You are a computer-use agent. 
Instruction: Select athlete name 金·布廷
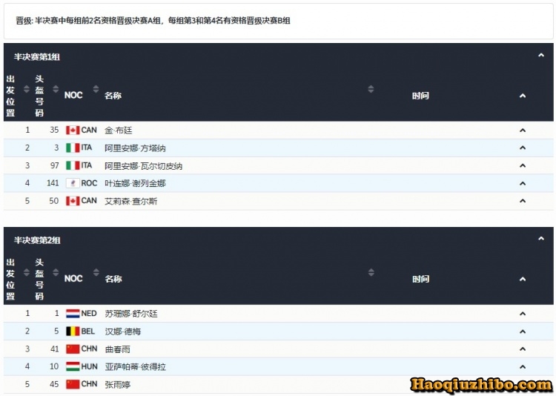pos(119,131)
